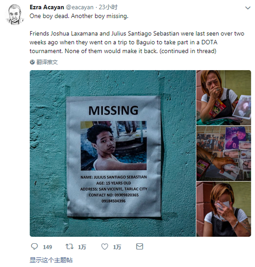
Task: Click the 1万 likes count
Action: (117, 247)
